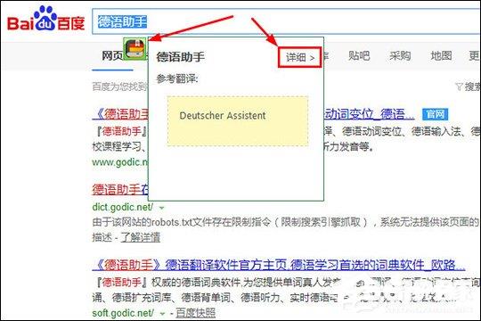Open the 地图 tab
This screenshot has height=321, width=481.
(x=441, y=56)
